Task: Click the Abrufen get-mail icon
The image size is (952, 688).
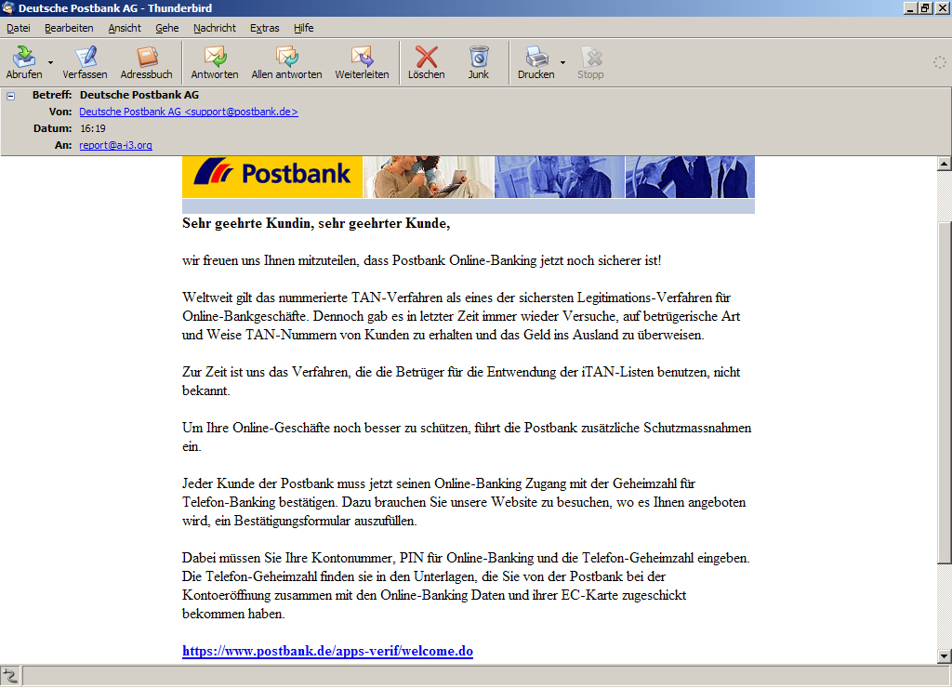Action: 24,57
